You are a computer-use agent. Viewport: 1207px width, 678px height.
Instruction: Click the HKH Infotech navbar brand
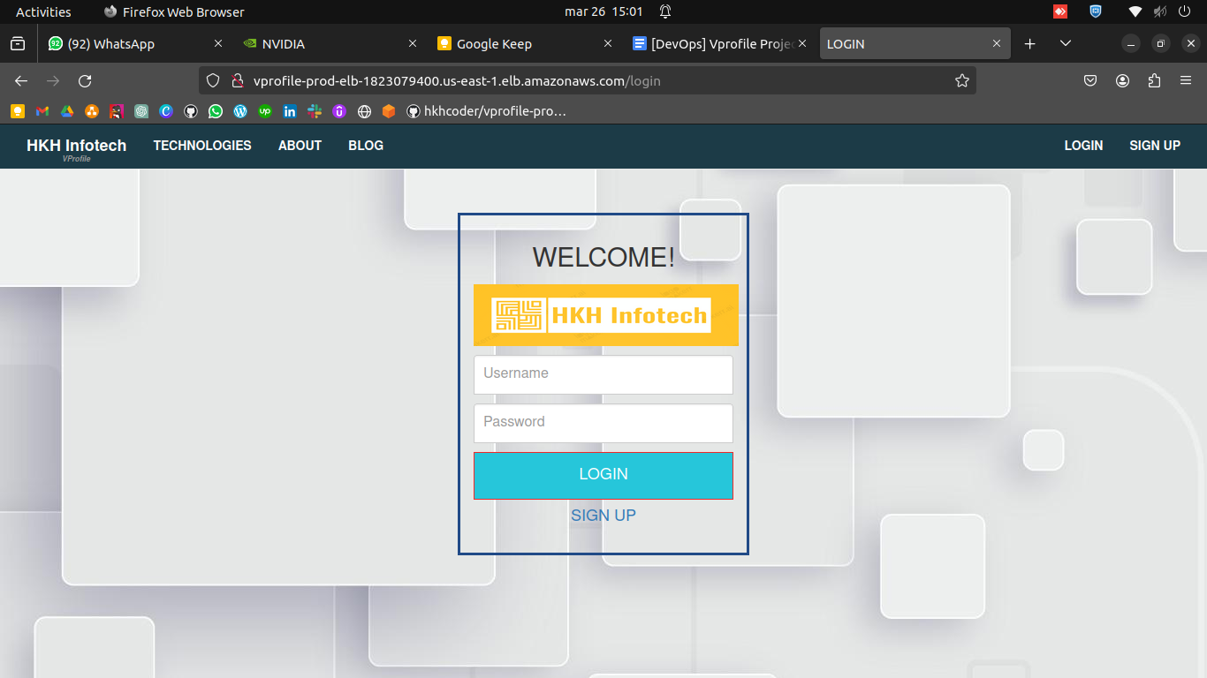point(77,146)
